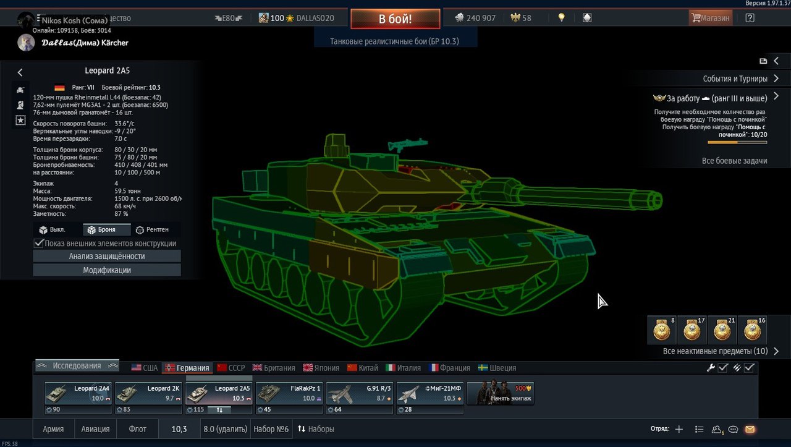Open the Магазин shop
791x447 pixels.
(x=711, y=18)
